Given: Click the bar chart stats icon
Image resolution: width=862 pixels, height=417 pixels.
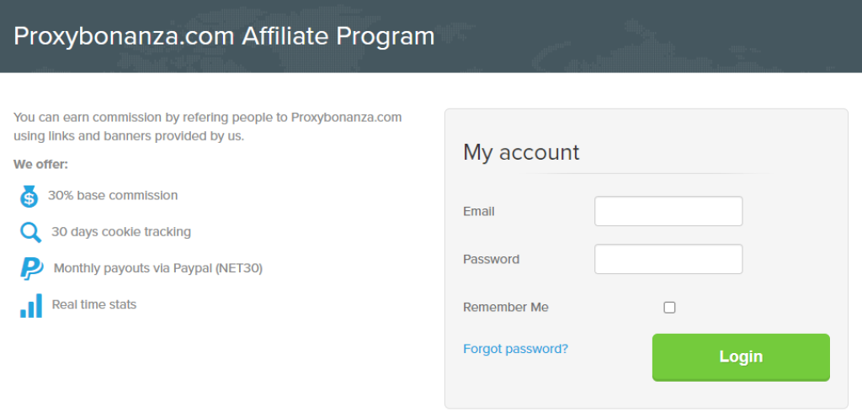Looking at the screenshot, I should tap(31, 305).
